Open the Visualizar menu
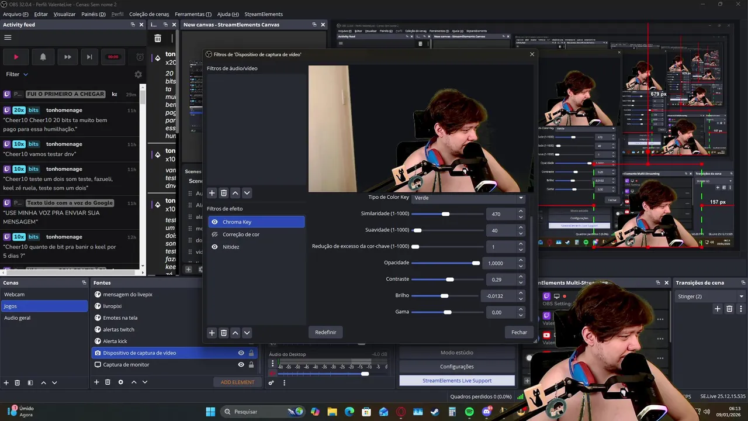Image resolution: width=748 pixels, height=421 pixels. (64, 14)
